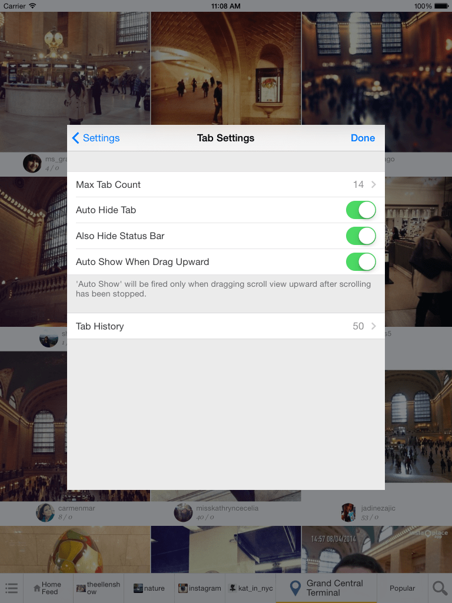Open the arched hallway photo thumbnail

click(x=226, y=68)
